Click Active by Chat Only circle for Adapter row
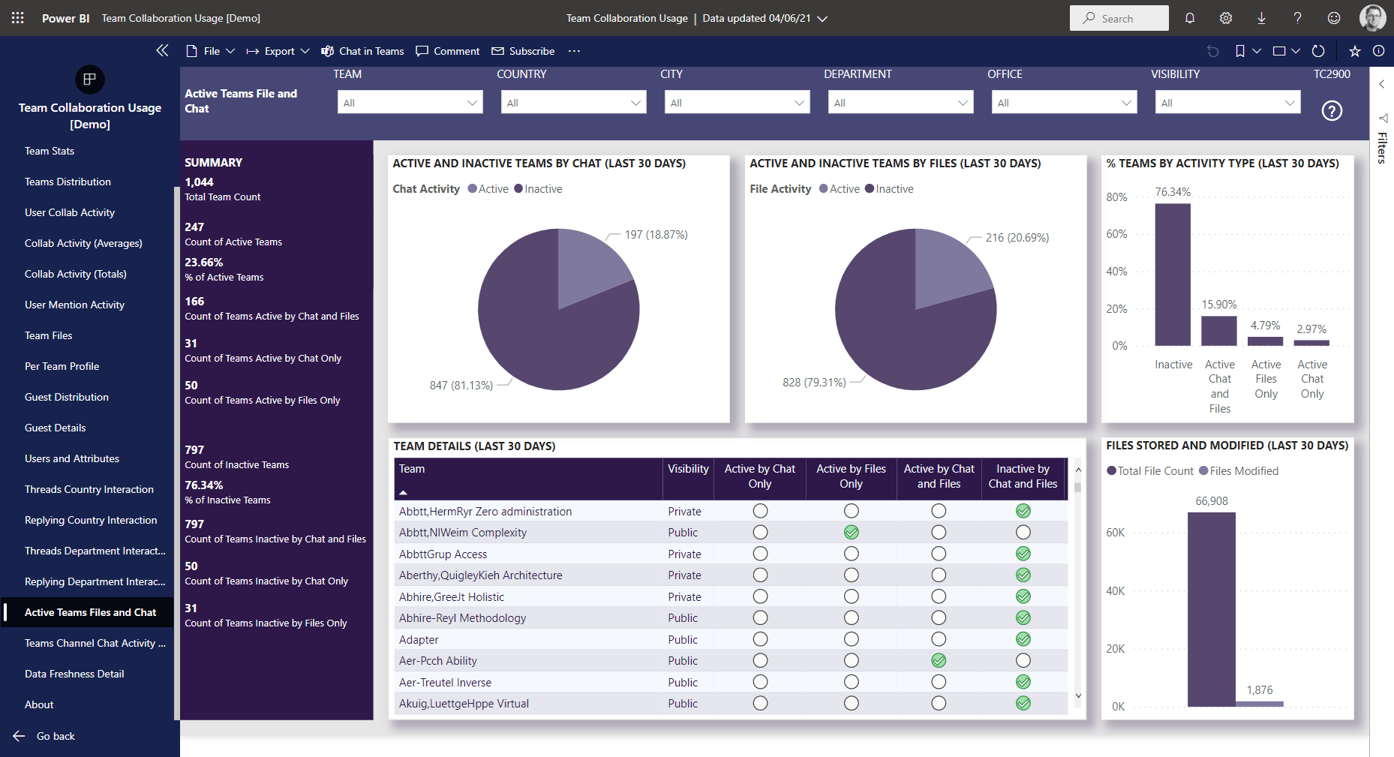 pyautogui.click(x=760, y=639)
